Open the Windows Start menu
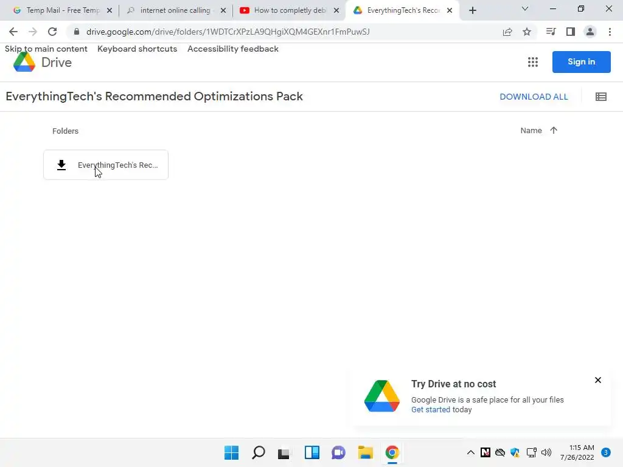623x467 pixels. (x=232, y=452)
